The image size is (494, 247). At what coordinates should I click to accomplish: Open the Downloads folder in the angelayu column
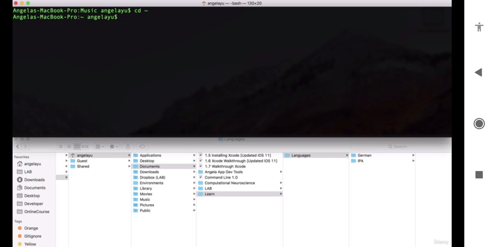coord(164,172)
